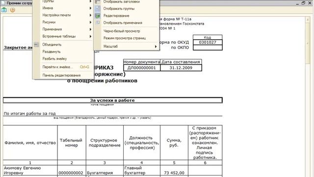Select header Сумма, руб.

[x=174, y=143]
